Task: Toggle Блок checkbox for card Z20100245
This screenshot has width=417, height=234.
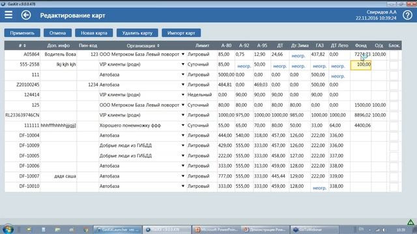Action: (x=394, y=85)
